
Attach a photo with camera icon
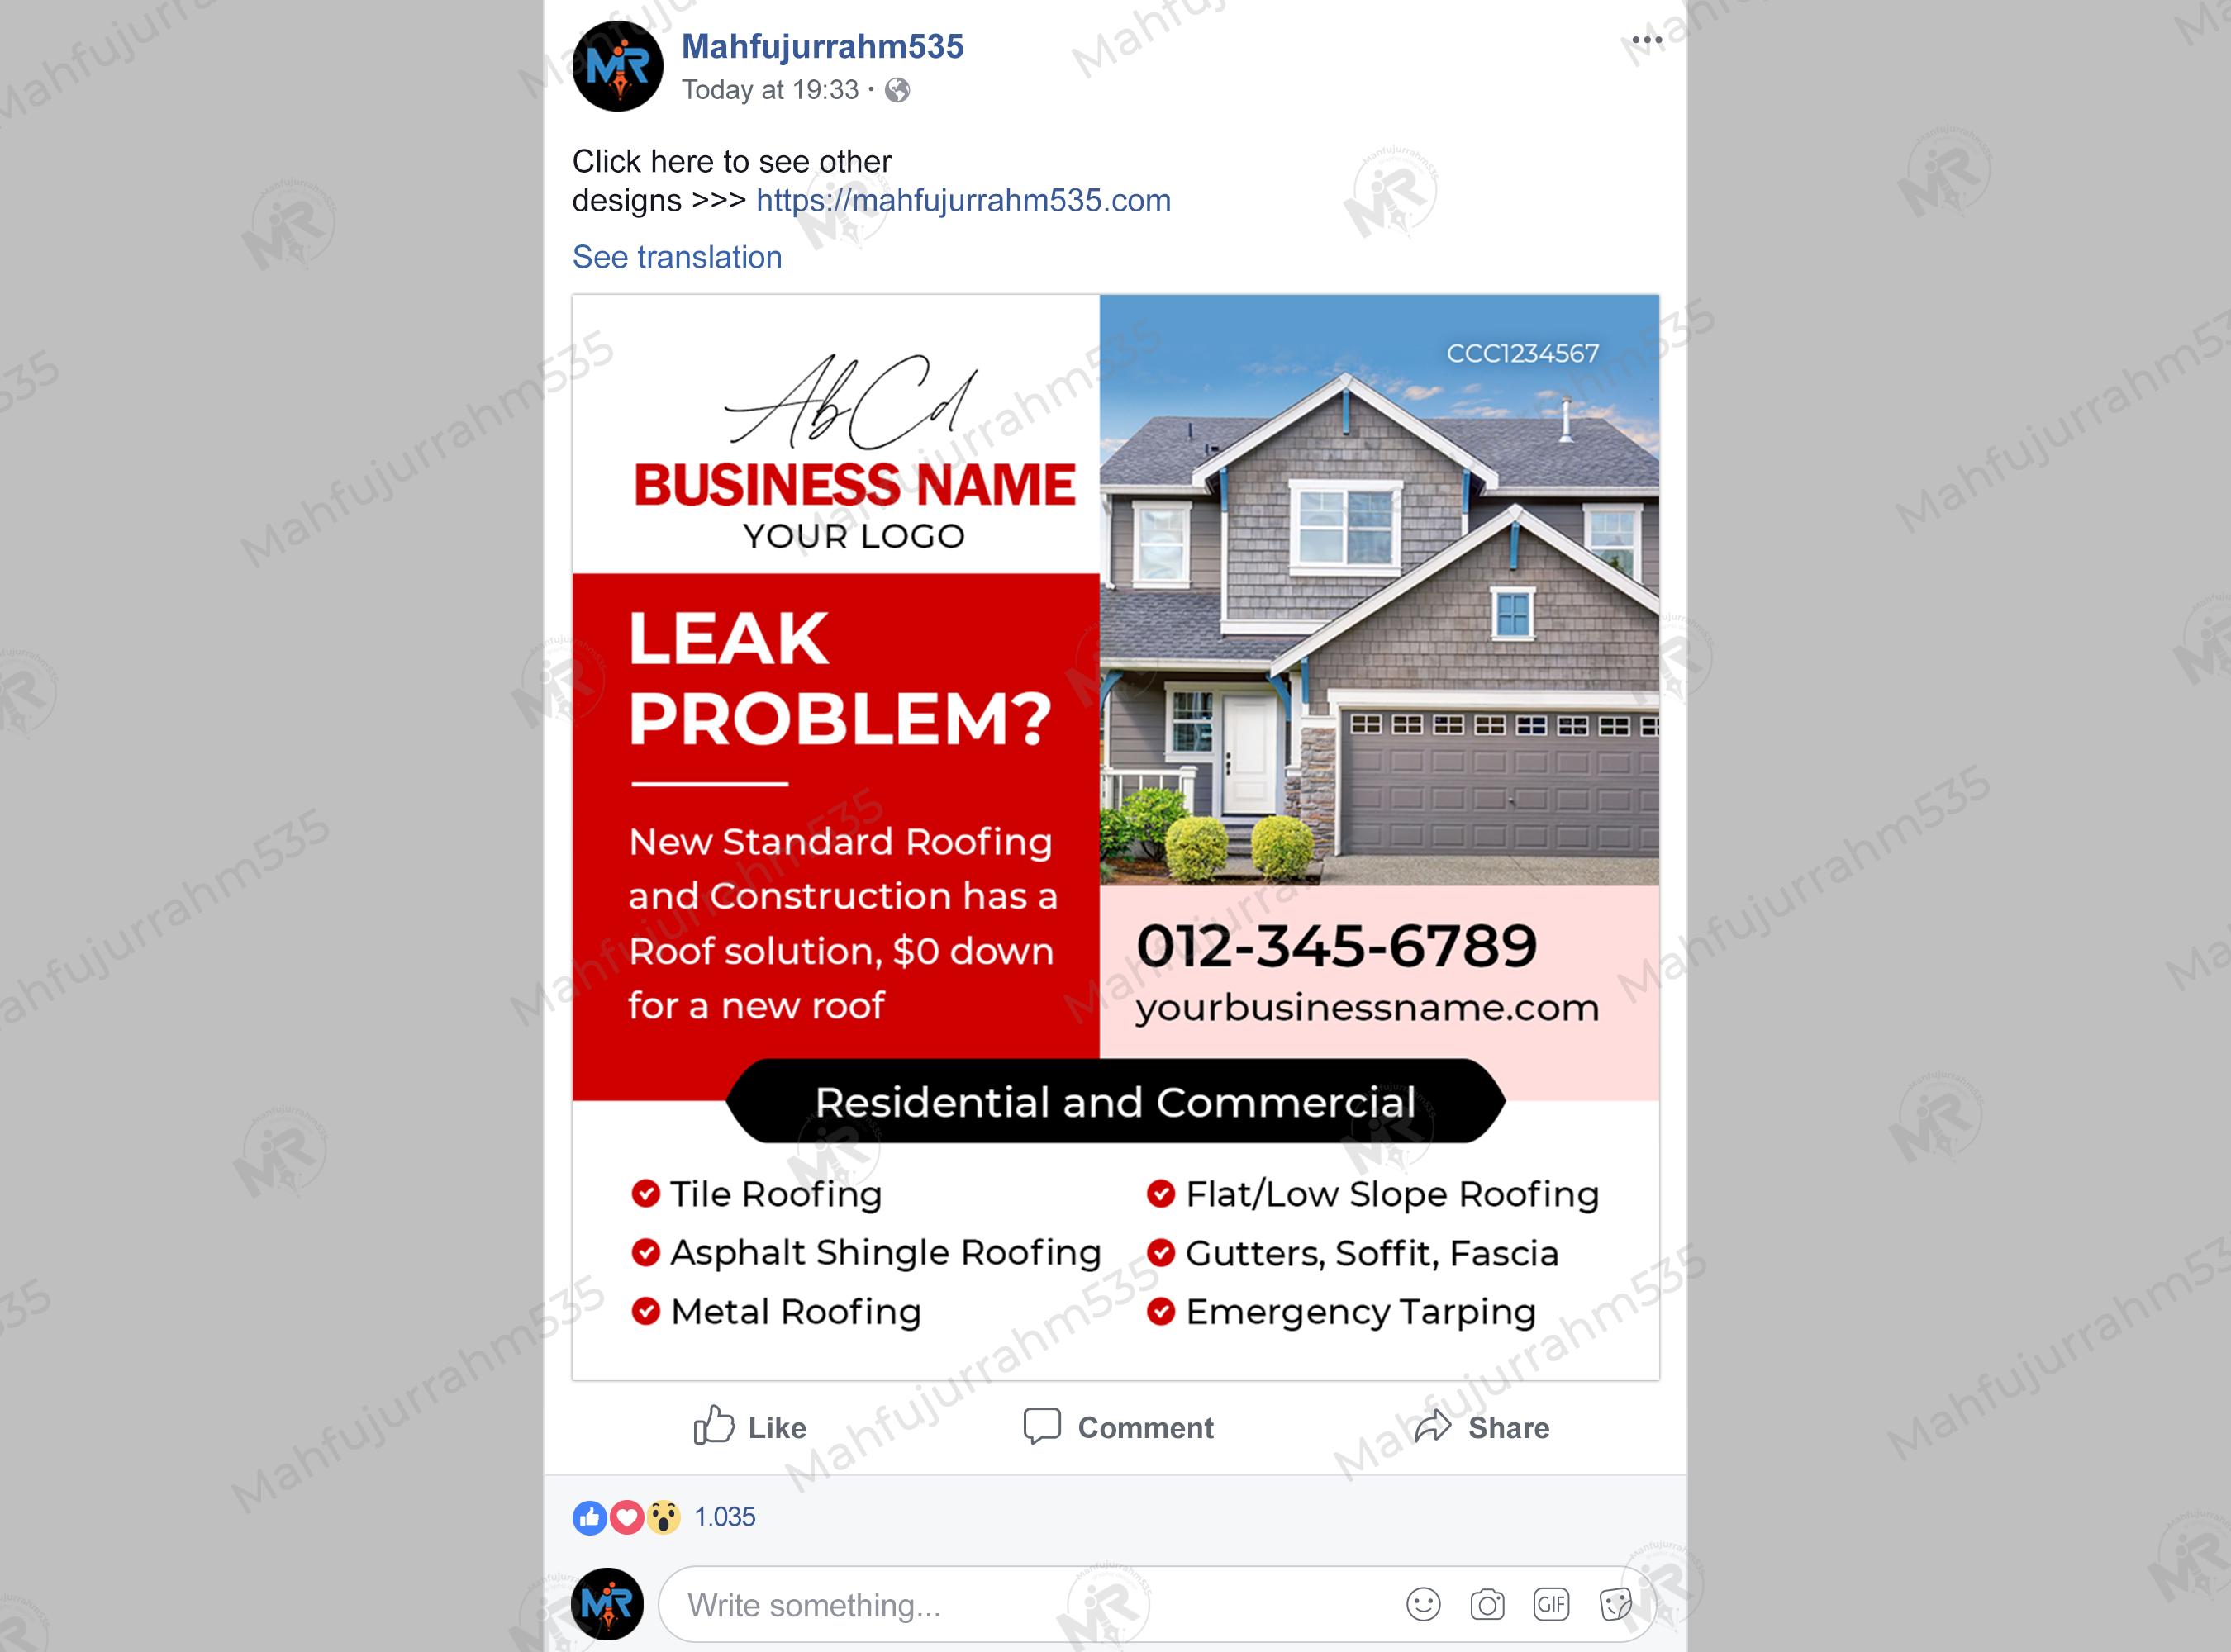(1487, 1605)
